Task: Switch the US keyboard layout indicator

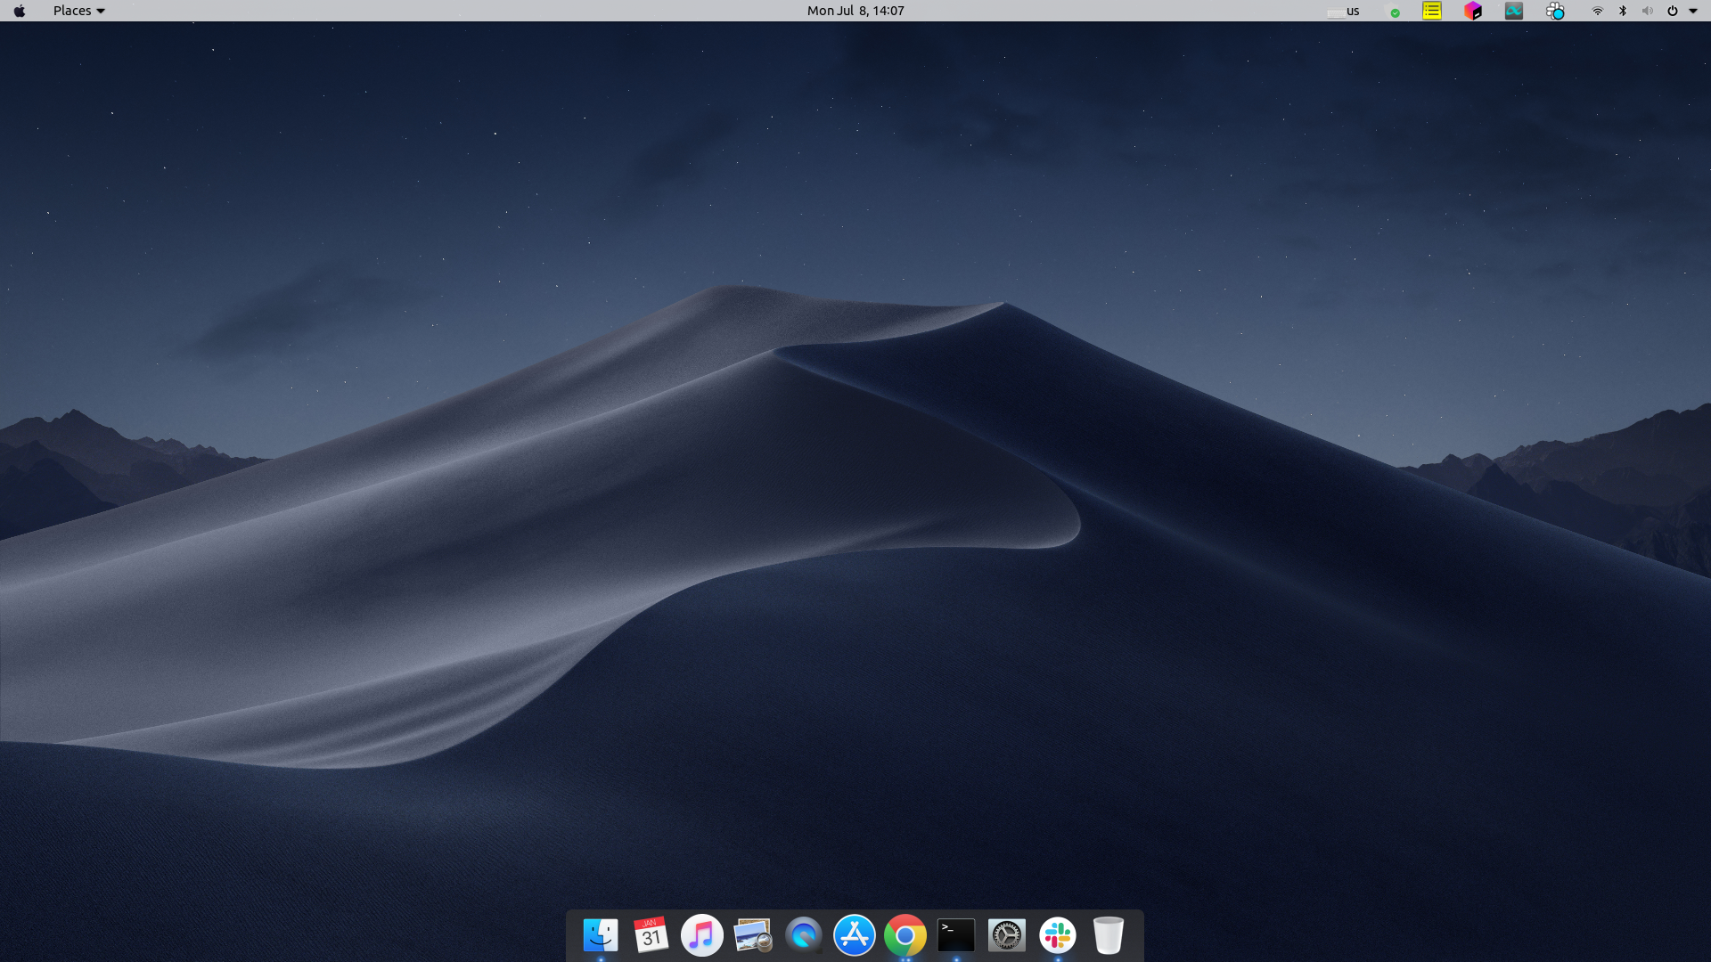Action: click(x=1344, y=11)
